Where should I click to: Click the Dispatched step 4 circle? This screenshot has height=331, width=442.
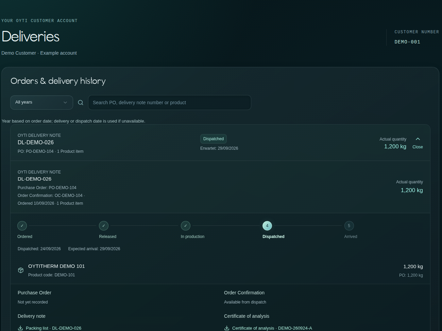267,226
